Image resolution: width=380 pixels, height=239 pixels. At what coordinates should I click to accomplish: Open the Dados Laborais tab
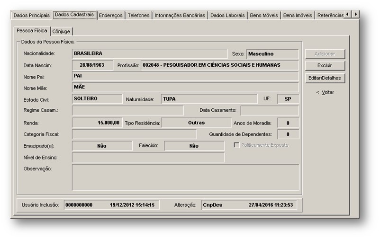pyautogui.click(x=227, y=15)
